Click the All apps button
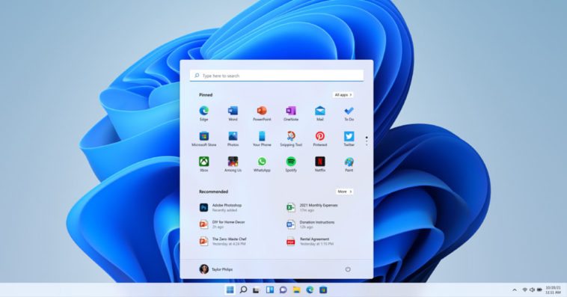The height and width of the screenshot is (297, 567). pyautogui.click(x=343, y=95)
